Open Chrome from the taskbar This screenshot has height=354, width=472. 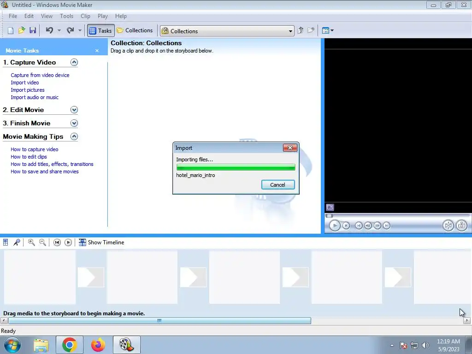pyautogui.click(x=70, y=345)
